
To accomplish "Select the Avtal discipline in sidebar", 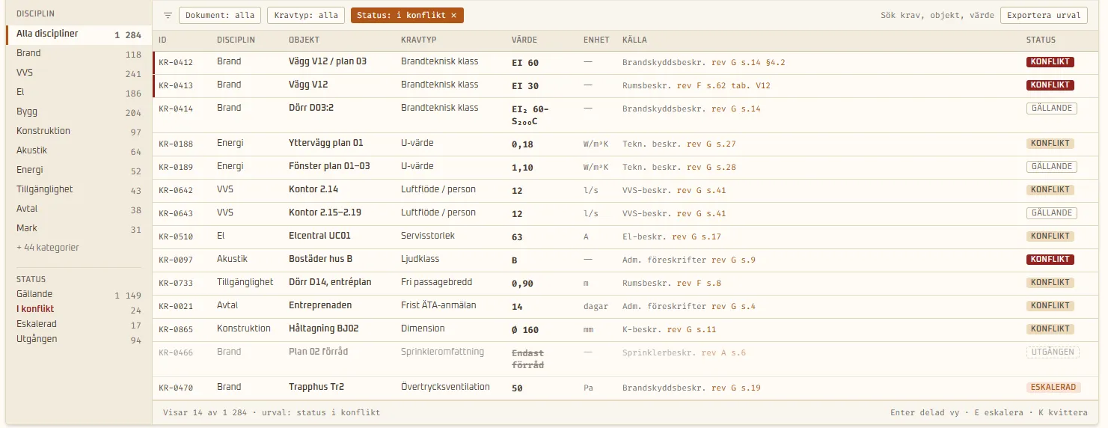I will pyautogui.click(x=79, y=210).
